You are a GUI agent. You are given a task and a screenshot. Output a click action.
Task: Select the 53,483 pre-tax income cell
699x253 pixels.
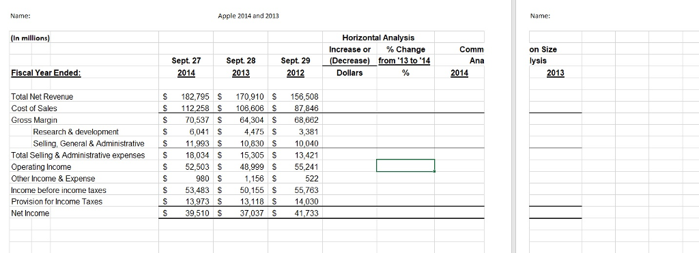pos(186,190)
